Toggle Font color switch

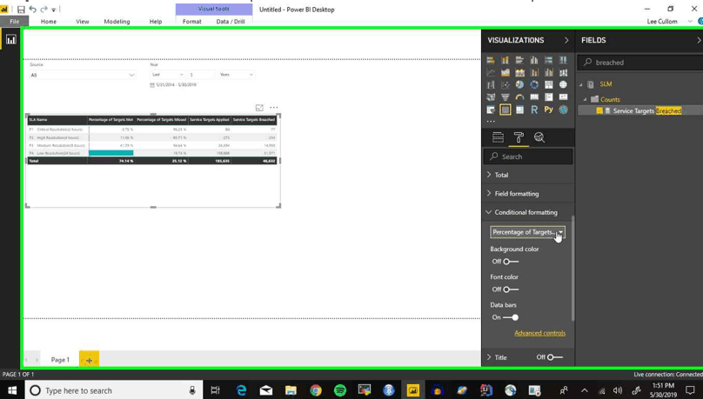coord(510,289)
